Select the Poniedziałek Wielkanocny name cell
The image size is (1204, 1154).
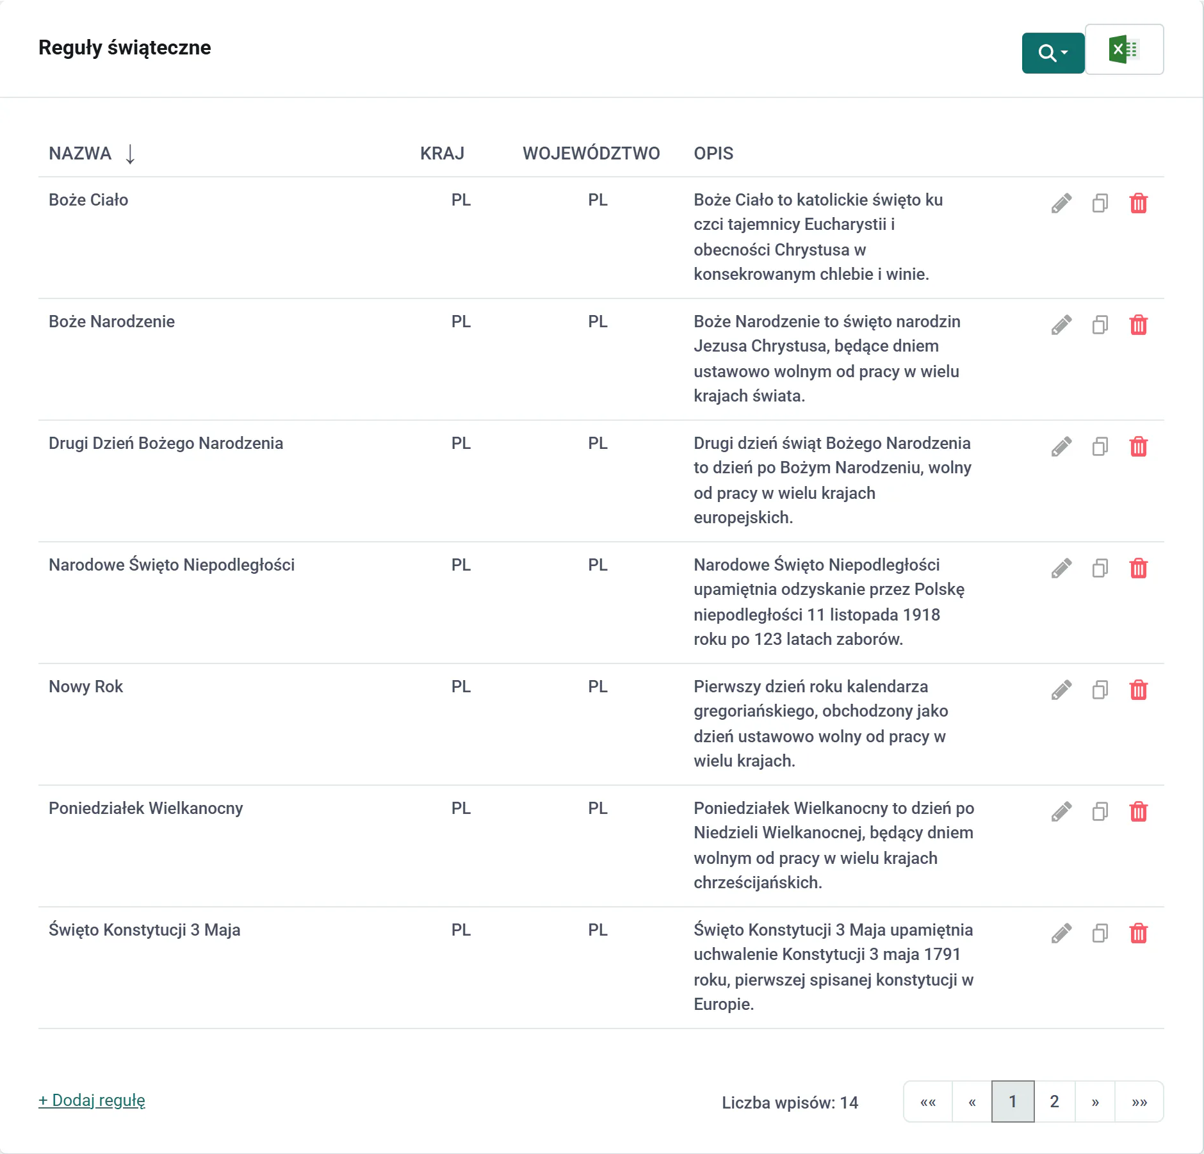146,808
